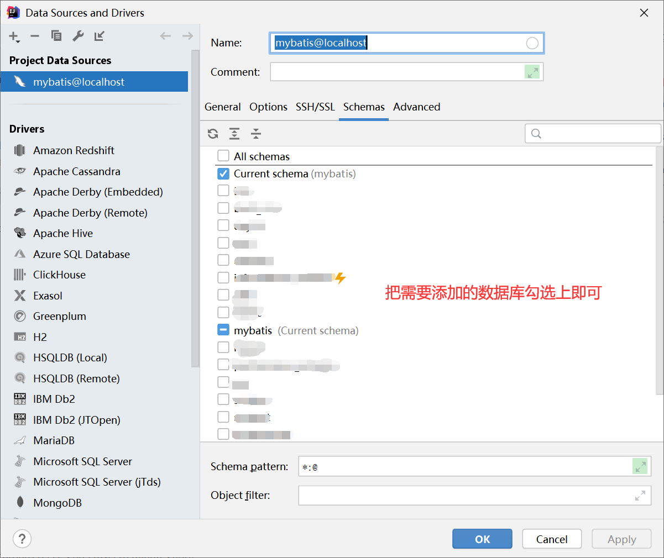Expand the Comment field editor
This screenshot has height=558, width=664.
point(532,72)
